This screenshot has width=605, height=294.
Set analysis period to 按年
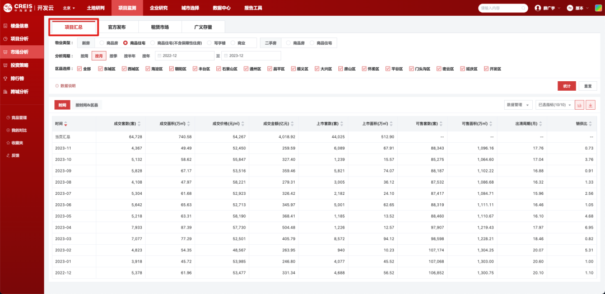[146, 56]
